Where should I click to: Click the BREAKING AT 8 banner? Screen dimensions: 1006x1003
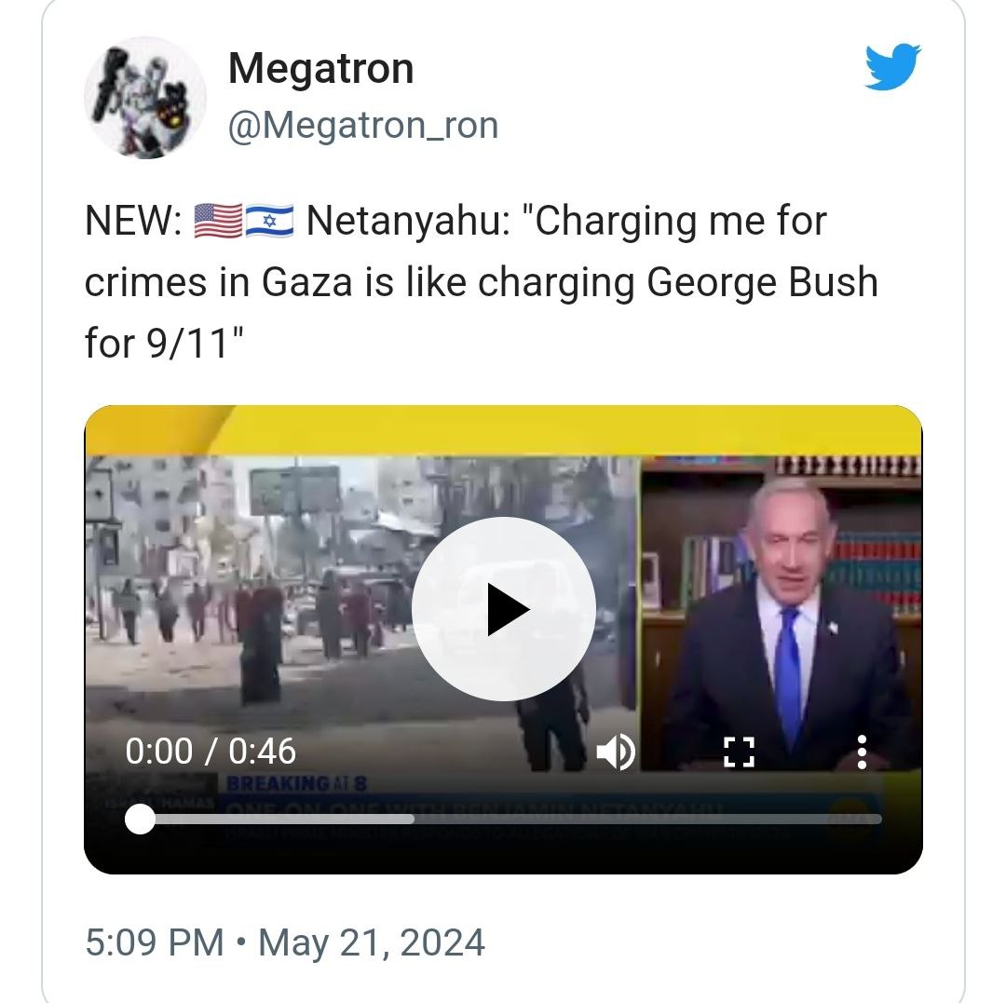click(x=296, y=783)
